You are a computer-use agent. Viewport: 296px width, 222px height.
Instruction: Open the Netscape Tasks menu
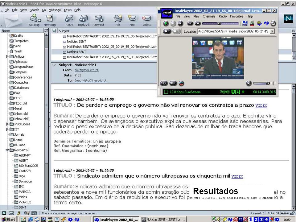68,10
